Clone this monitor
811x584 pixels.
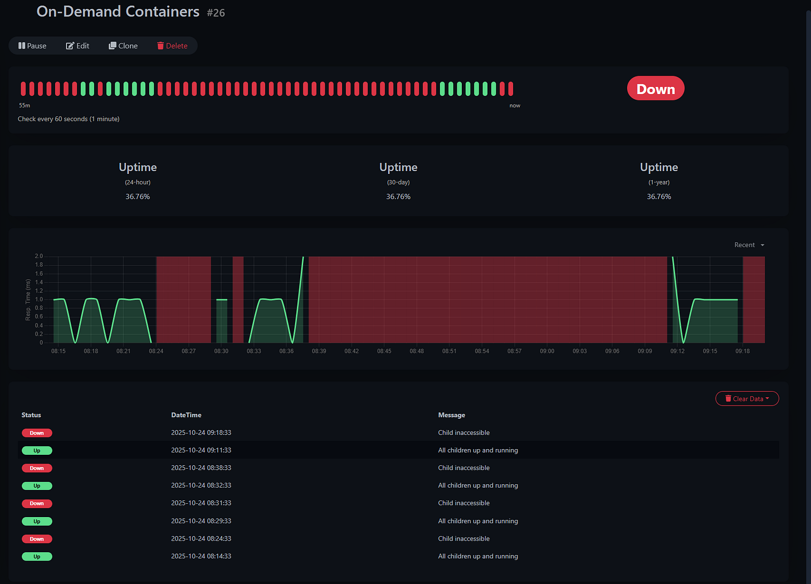[123, 46]
